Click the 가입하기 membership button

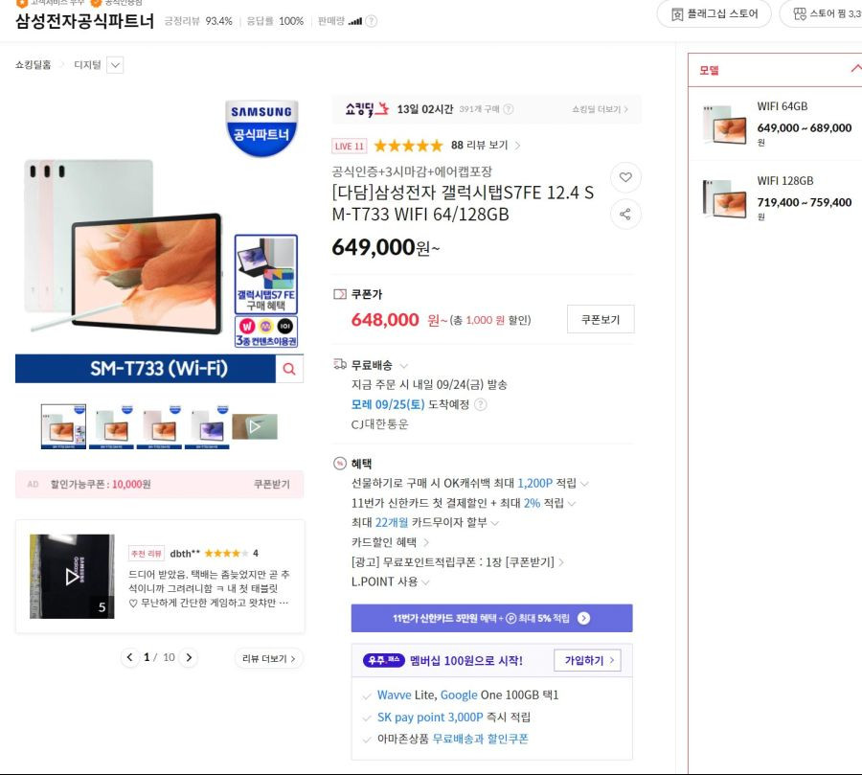click(x=588, y=660)
